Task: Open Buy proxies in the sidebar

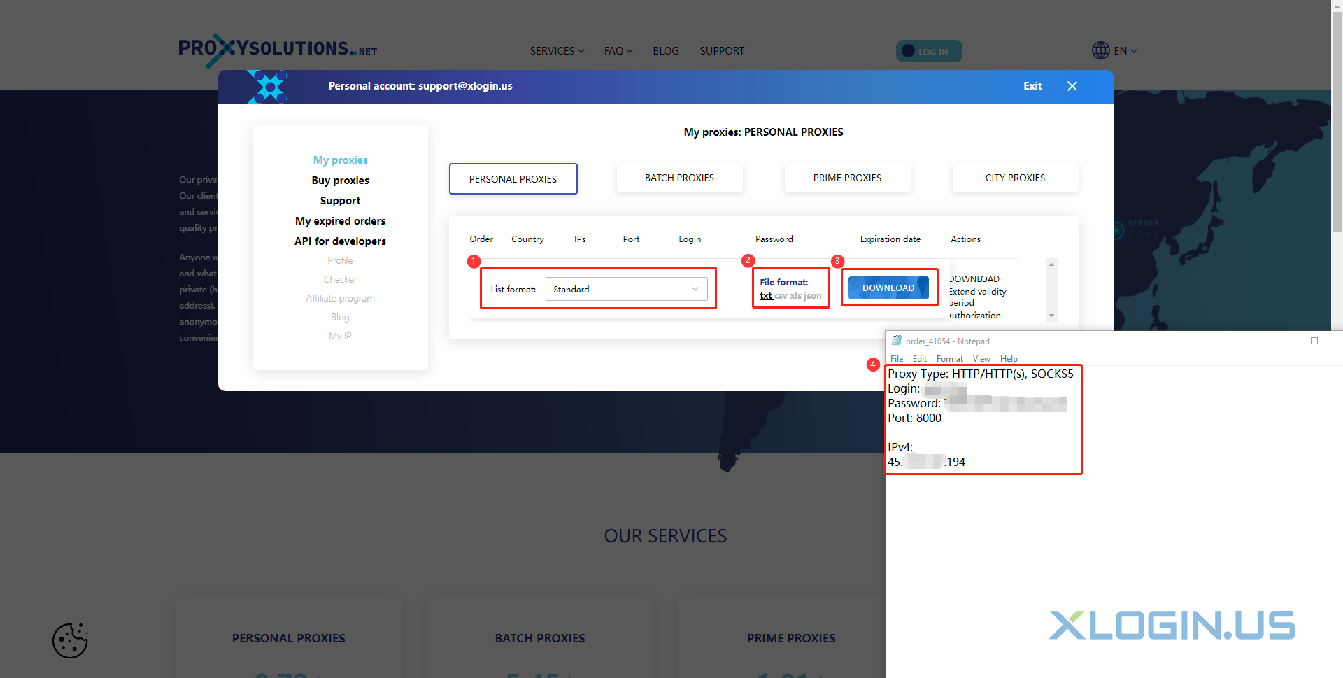Action: [340, 181]
